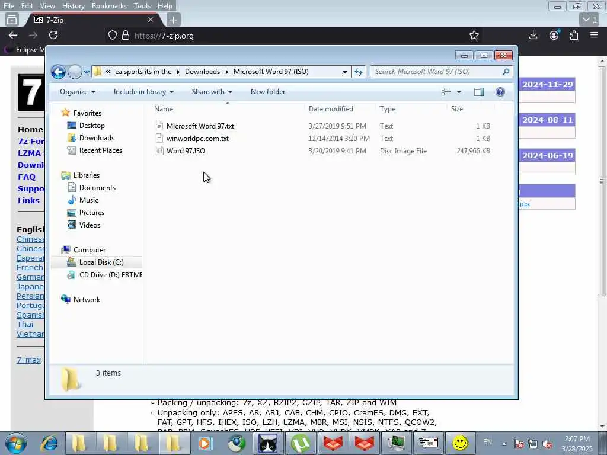
Task: Open the Videos library
Action: [84, 225]
